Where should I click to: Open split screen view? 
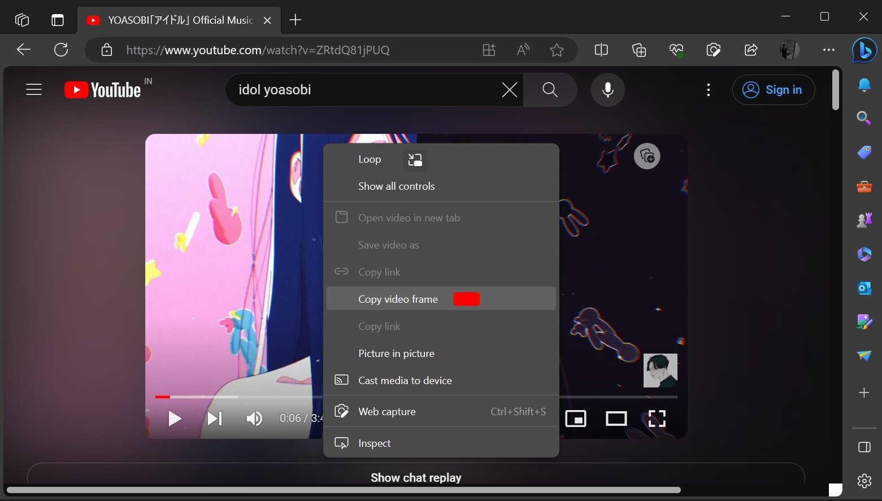coord(601,50)
